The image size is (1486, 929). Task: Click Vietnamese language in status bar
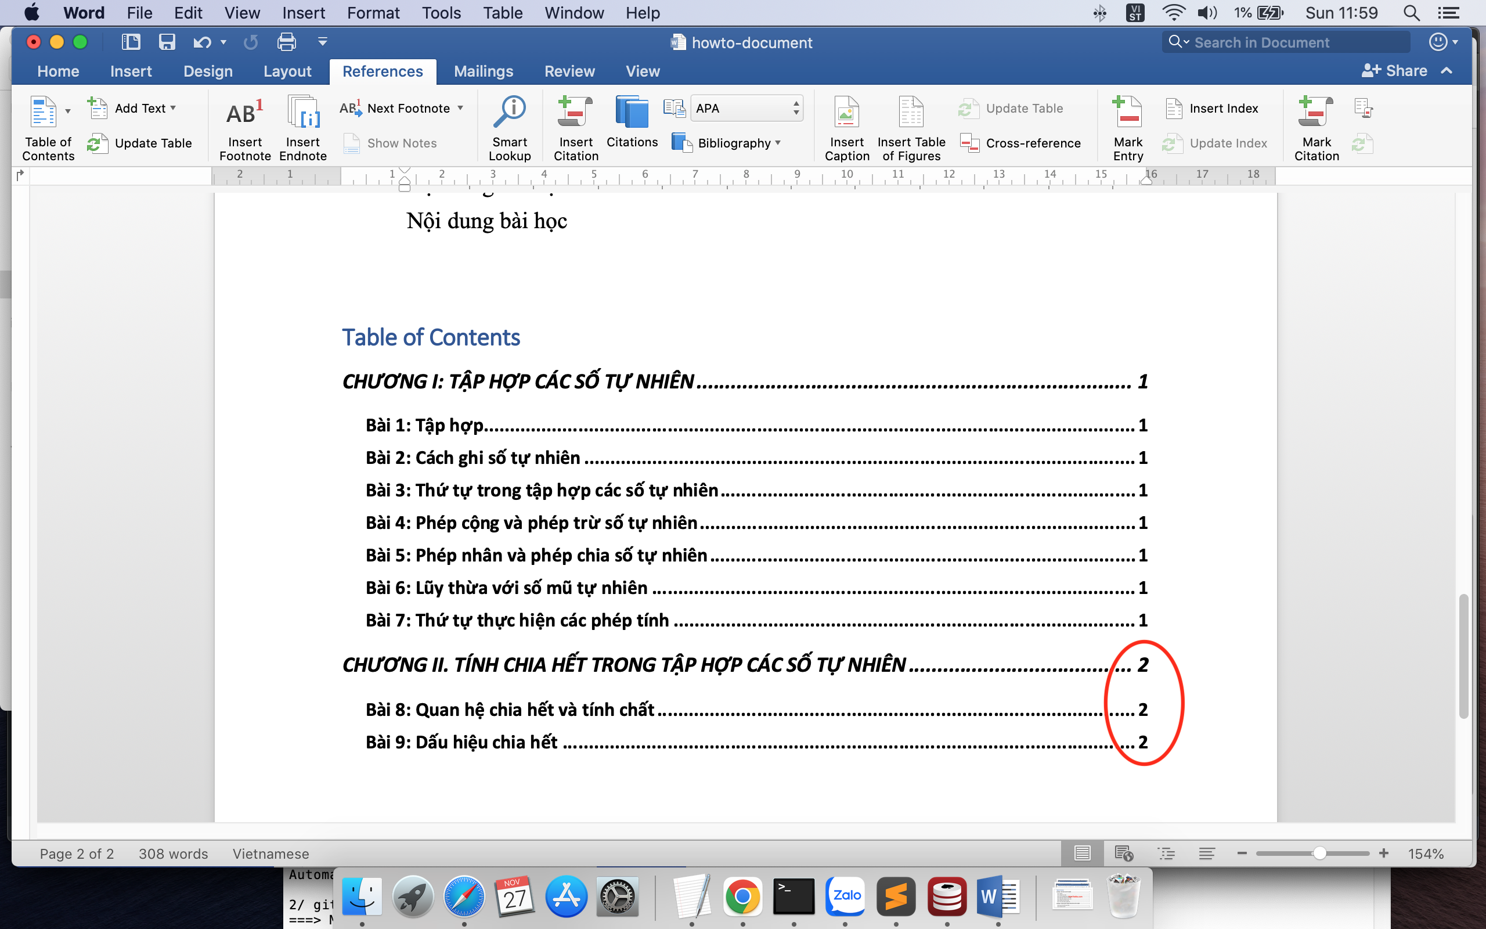tap(270, 854)
